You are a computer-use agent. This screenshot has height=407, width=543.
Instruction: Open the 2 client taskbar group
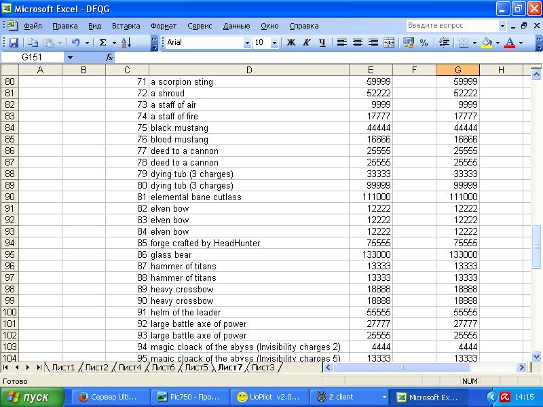coord(348,397)
